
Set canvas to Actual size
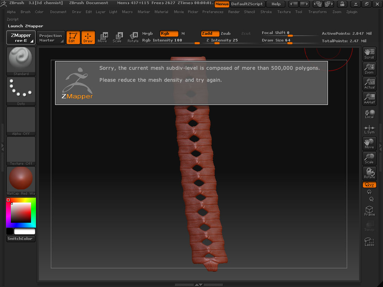(x=369, y=84)
